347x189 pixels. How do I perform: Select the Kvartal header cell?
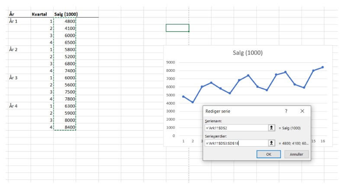42,14
